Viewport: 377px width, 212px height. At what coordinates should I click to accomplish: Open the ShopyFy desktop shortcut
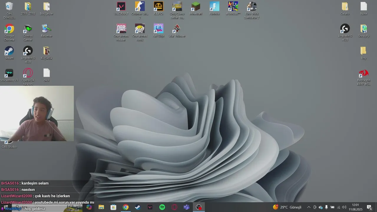[364, 31]
